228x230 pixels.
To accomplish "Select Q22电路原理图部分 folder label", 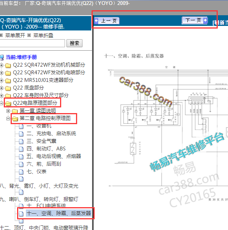I will (x=35, y=103).
